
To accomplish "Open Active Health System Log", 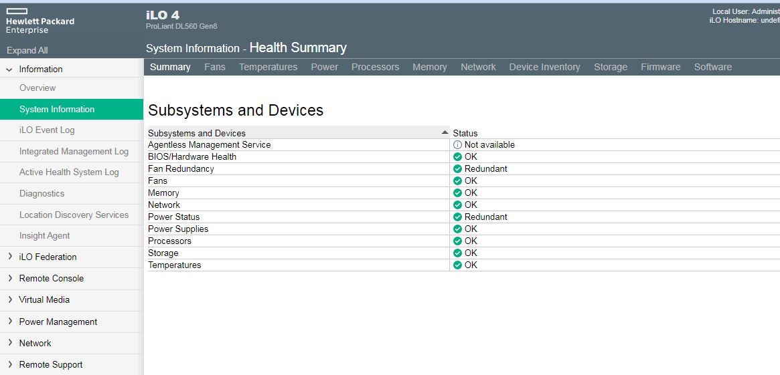I will 69,172.
